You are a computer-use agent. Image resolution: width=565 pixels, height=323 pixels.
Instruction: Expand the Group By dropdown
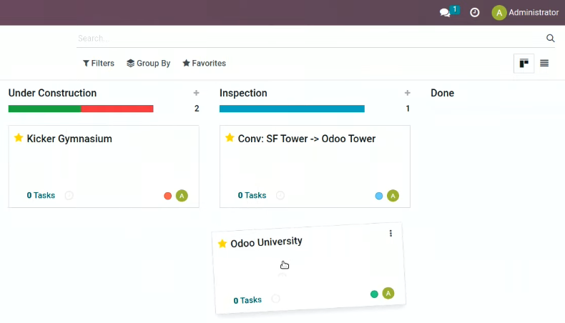(149, 64)
